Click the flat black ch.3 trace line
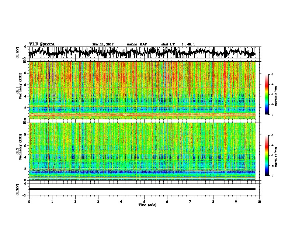This screenshot has width=292, height=226. pyautogui.click(x=142, y=189)
